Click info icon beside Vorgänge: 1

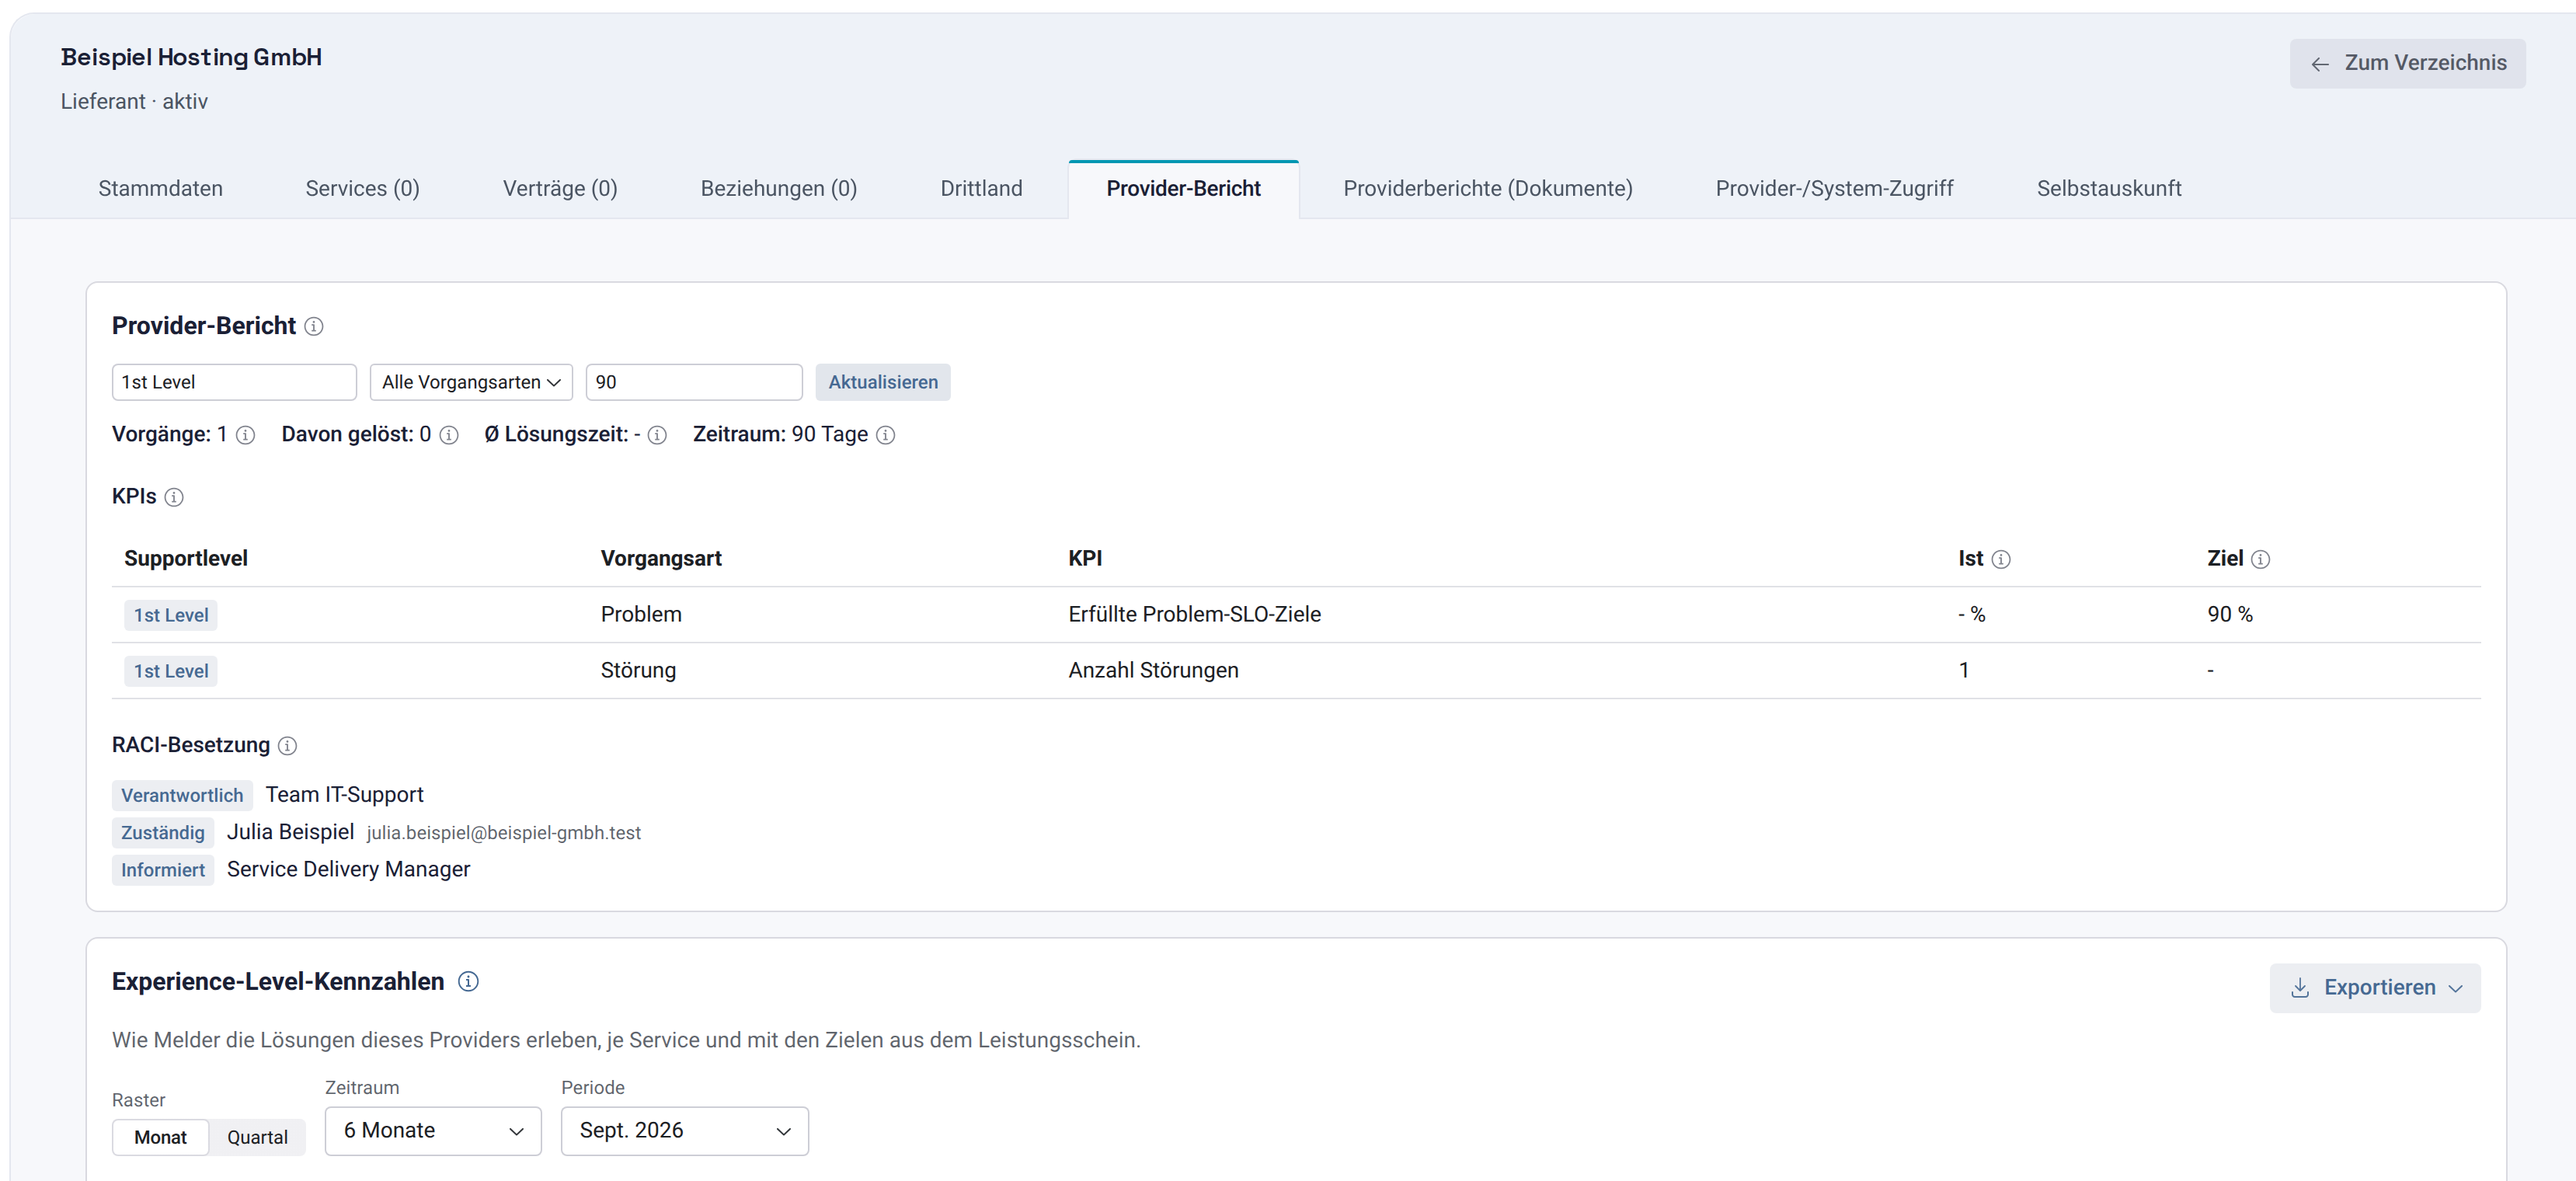[x=245, y=435]
